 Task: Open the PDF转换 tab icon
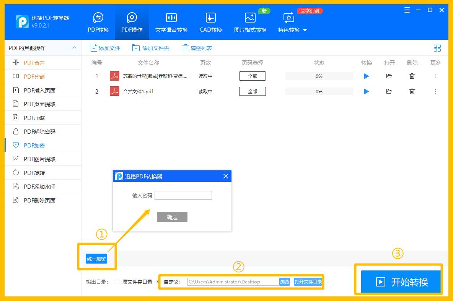click(98, 18)
